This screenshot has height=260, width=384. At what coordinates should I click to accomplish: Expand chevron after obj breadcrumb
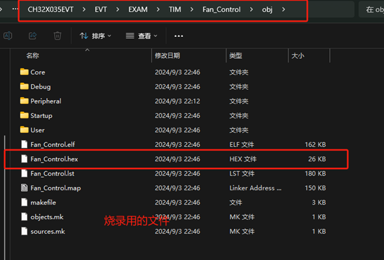coord(283,9)
